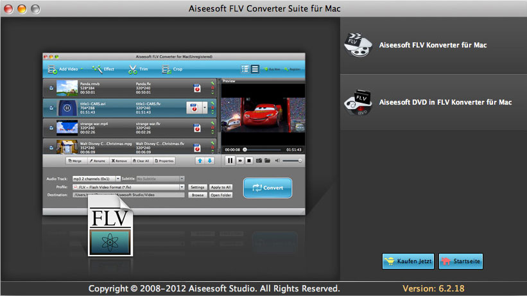Click the preview playback progress slider

pos(263,149)
